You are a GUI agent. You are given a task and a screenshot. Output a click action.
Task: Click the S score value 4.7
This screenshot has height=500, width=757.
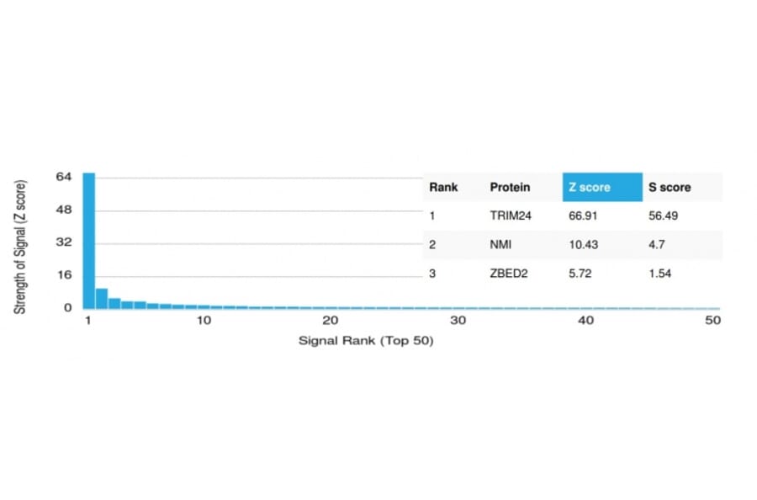[x=655, y=244]
